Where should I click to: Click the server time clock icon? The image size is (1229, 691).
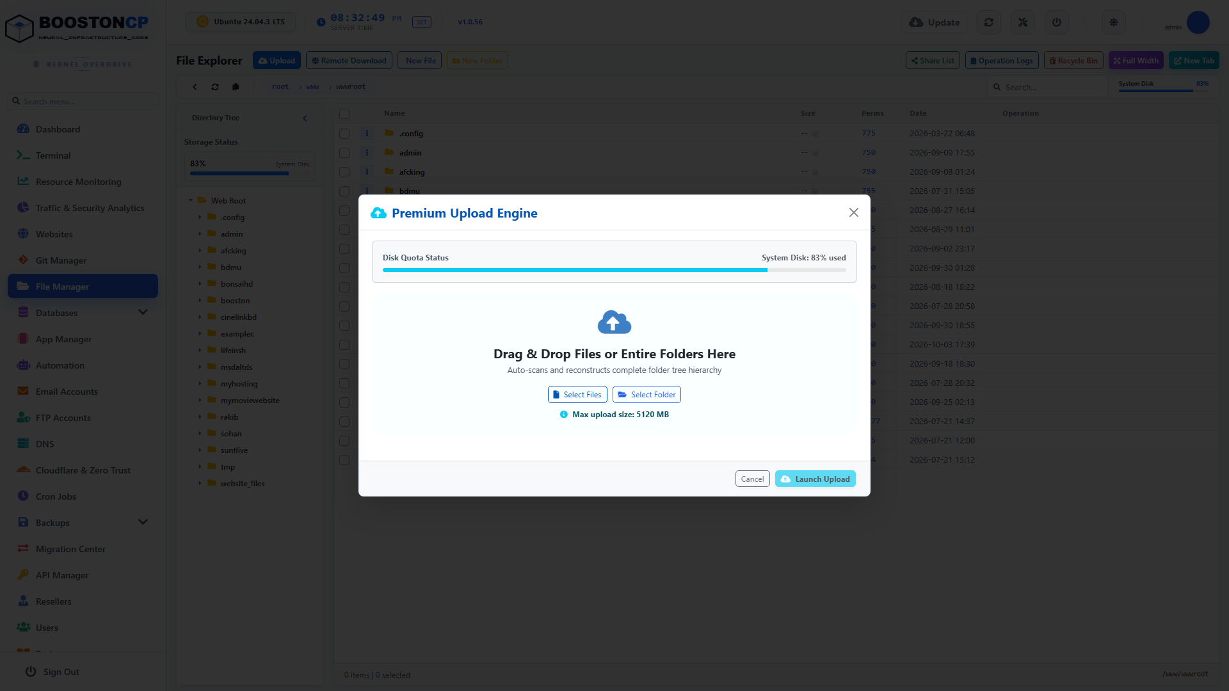[x=321, y=22]
